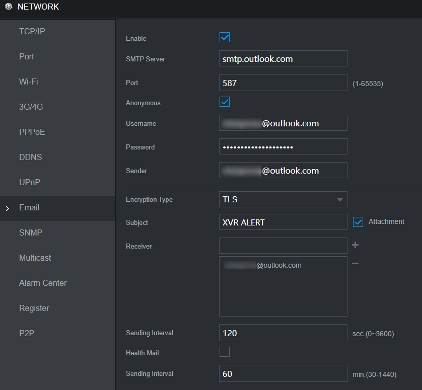Image resolution: width=422 pixels, height=390 pixels.
Task: Click the sec.(0~3600) hint text
Action: (373, 334)
